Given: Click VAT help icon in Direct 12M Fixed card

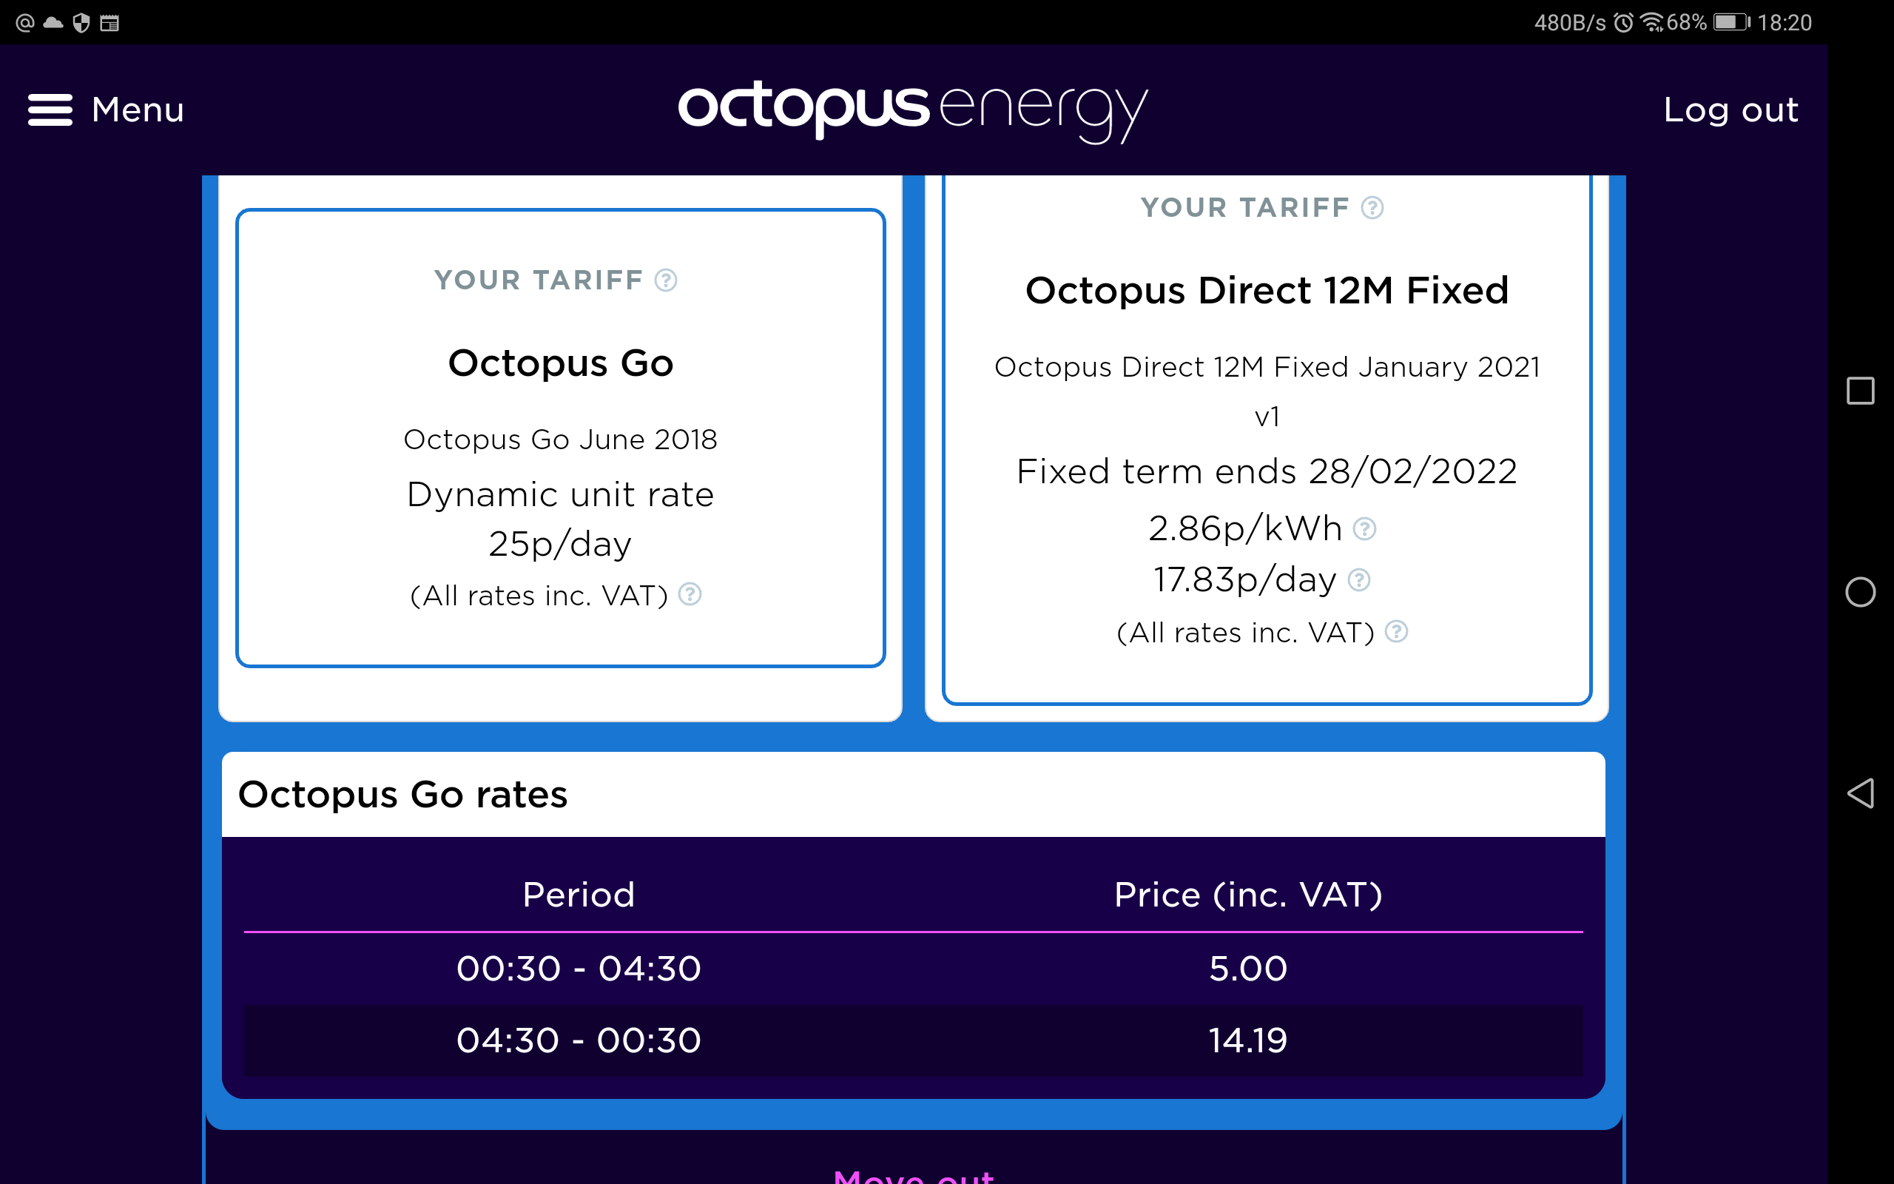Looking at the screenshot, I should [x=1396, y=631].
